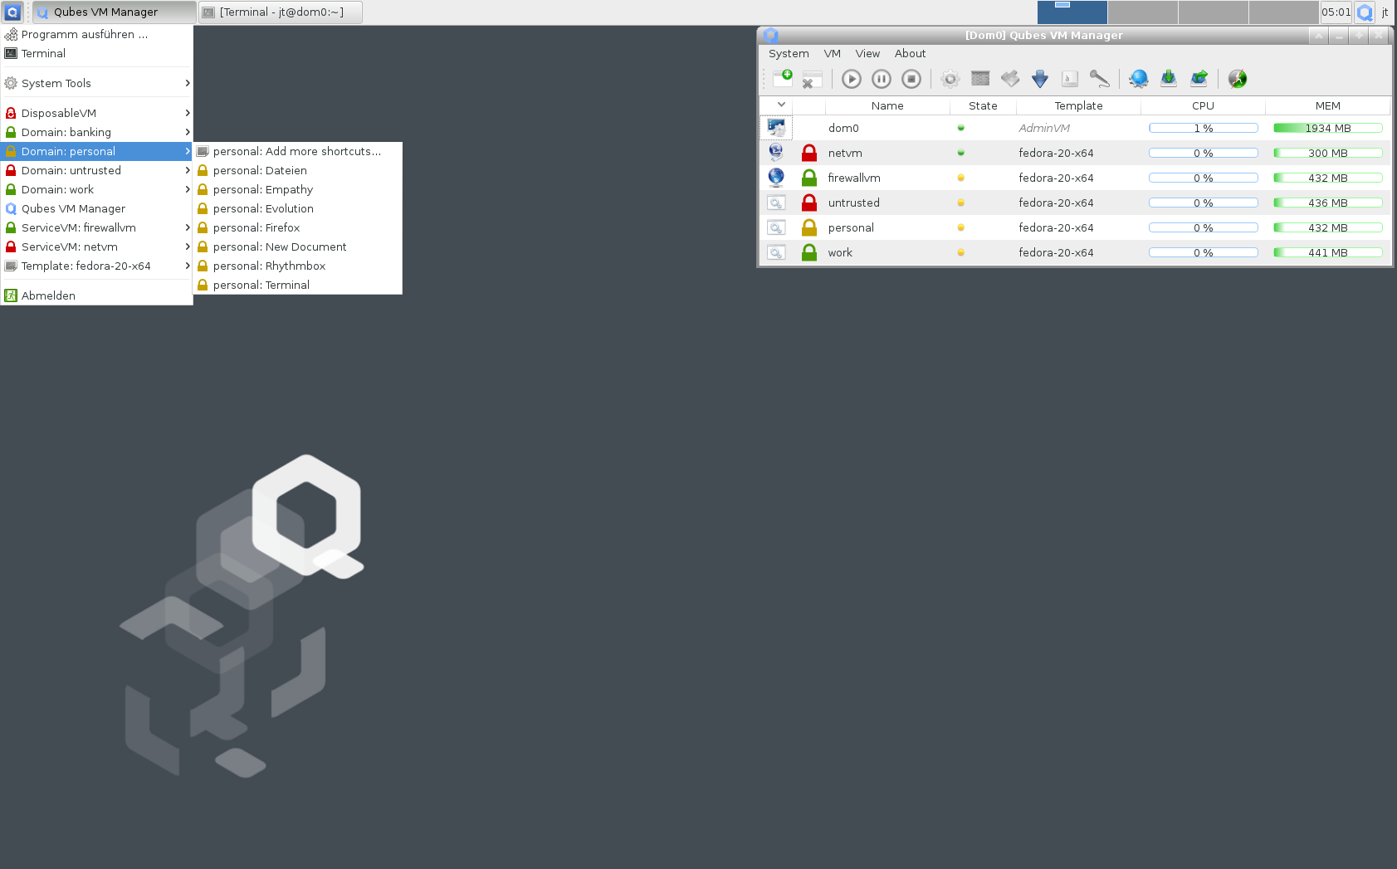Start the selected VM with the play icon
Image resolution: width=1397 pixels, height=869 pixels.
pos(852,79)
